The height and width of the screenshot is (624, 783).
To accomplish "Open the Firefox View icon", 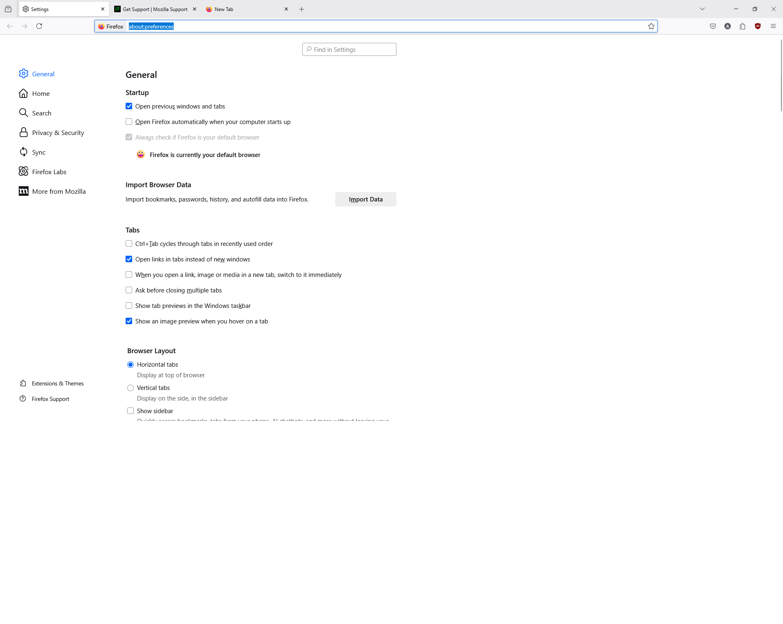I will [x=8, y=9].
